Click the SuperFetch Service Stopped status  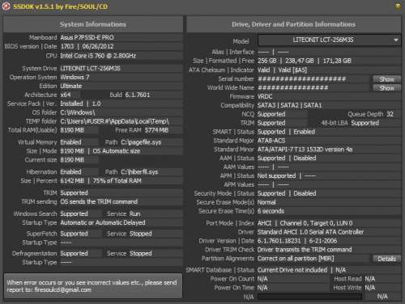tap(140, 234)
